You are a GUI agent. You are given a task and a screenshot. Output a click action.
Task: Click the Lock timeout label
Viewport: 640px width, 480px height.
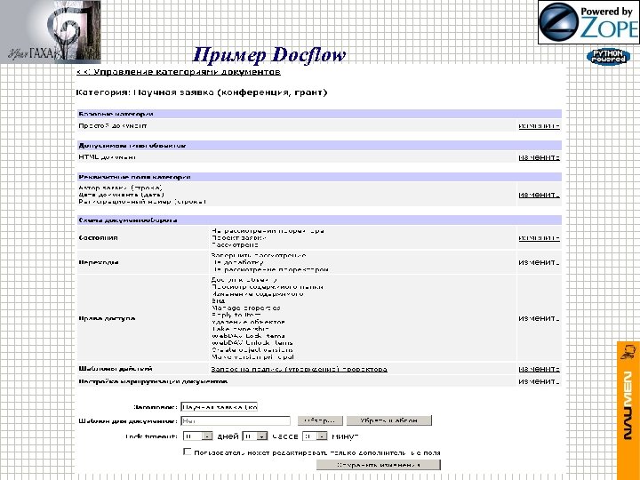click(151, 436)
